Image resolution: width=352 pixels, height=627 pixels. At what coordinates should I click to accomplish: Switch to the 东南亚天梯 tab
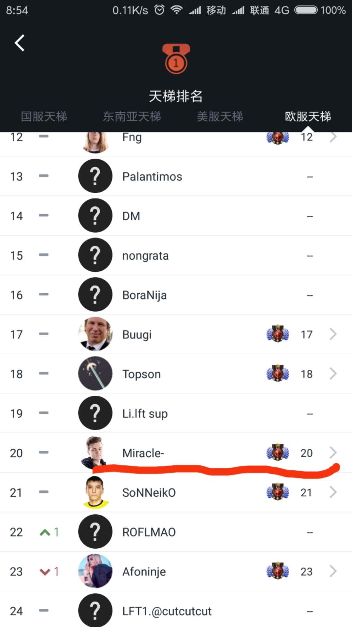click(132, 116)
